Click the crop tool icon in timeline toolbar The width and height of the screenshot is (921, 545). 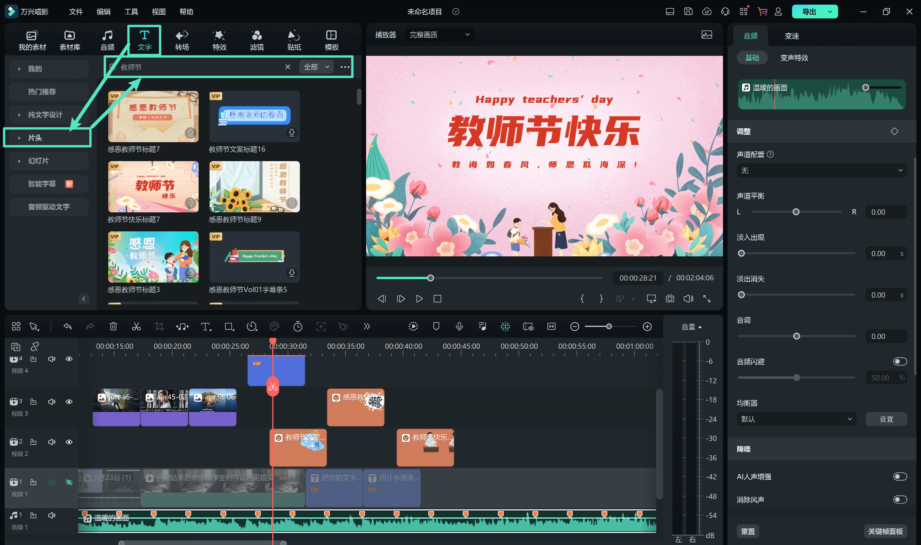tap(159, 327)
